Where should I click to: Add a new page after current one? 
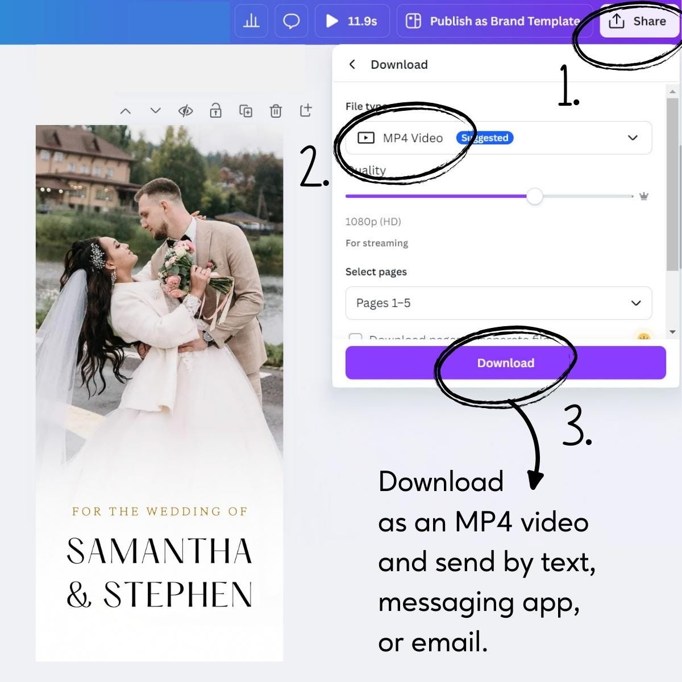pos(306,111)
